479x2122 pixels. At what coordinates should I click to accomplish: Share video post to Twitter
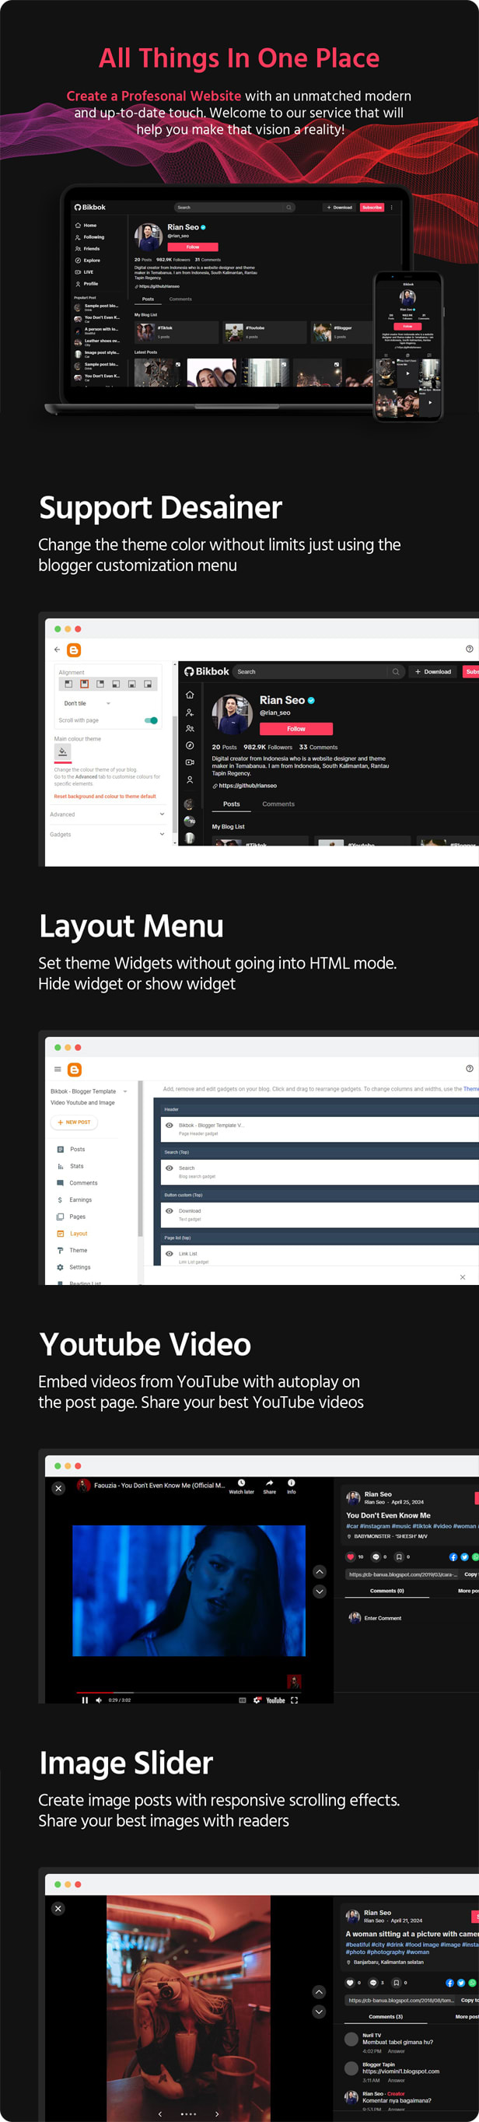464,1556
